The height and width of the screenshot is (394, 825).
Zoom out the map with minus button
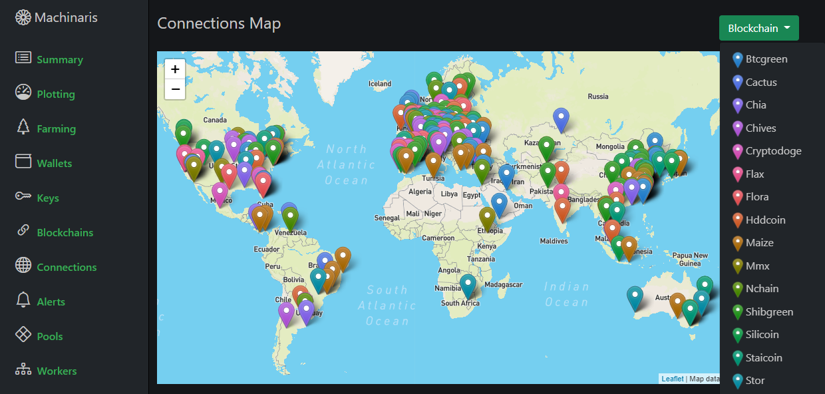pos(175,89)
